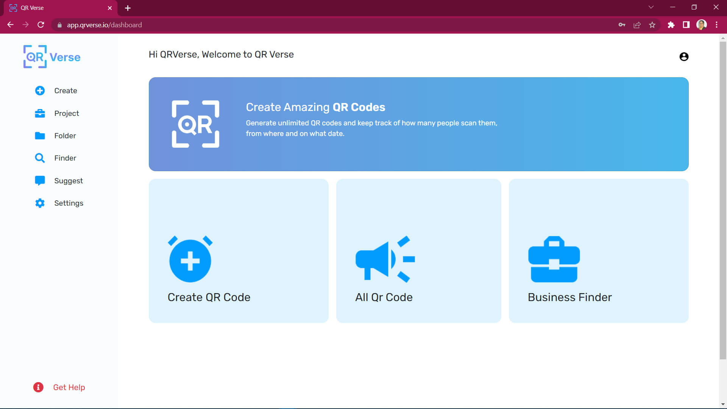Image resolution: width=727 pixels, height=409 pixels.
Task: Open the All Qr Code card label
Action: tap(384, 297)
